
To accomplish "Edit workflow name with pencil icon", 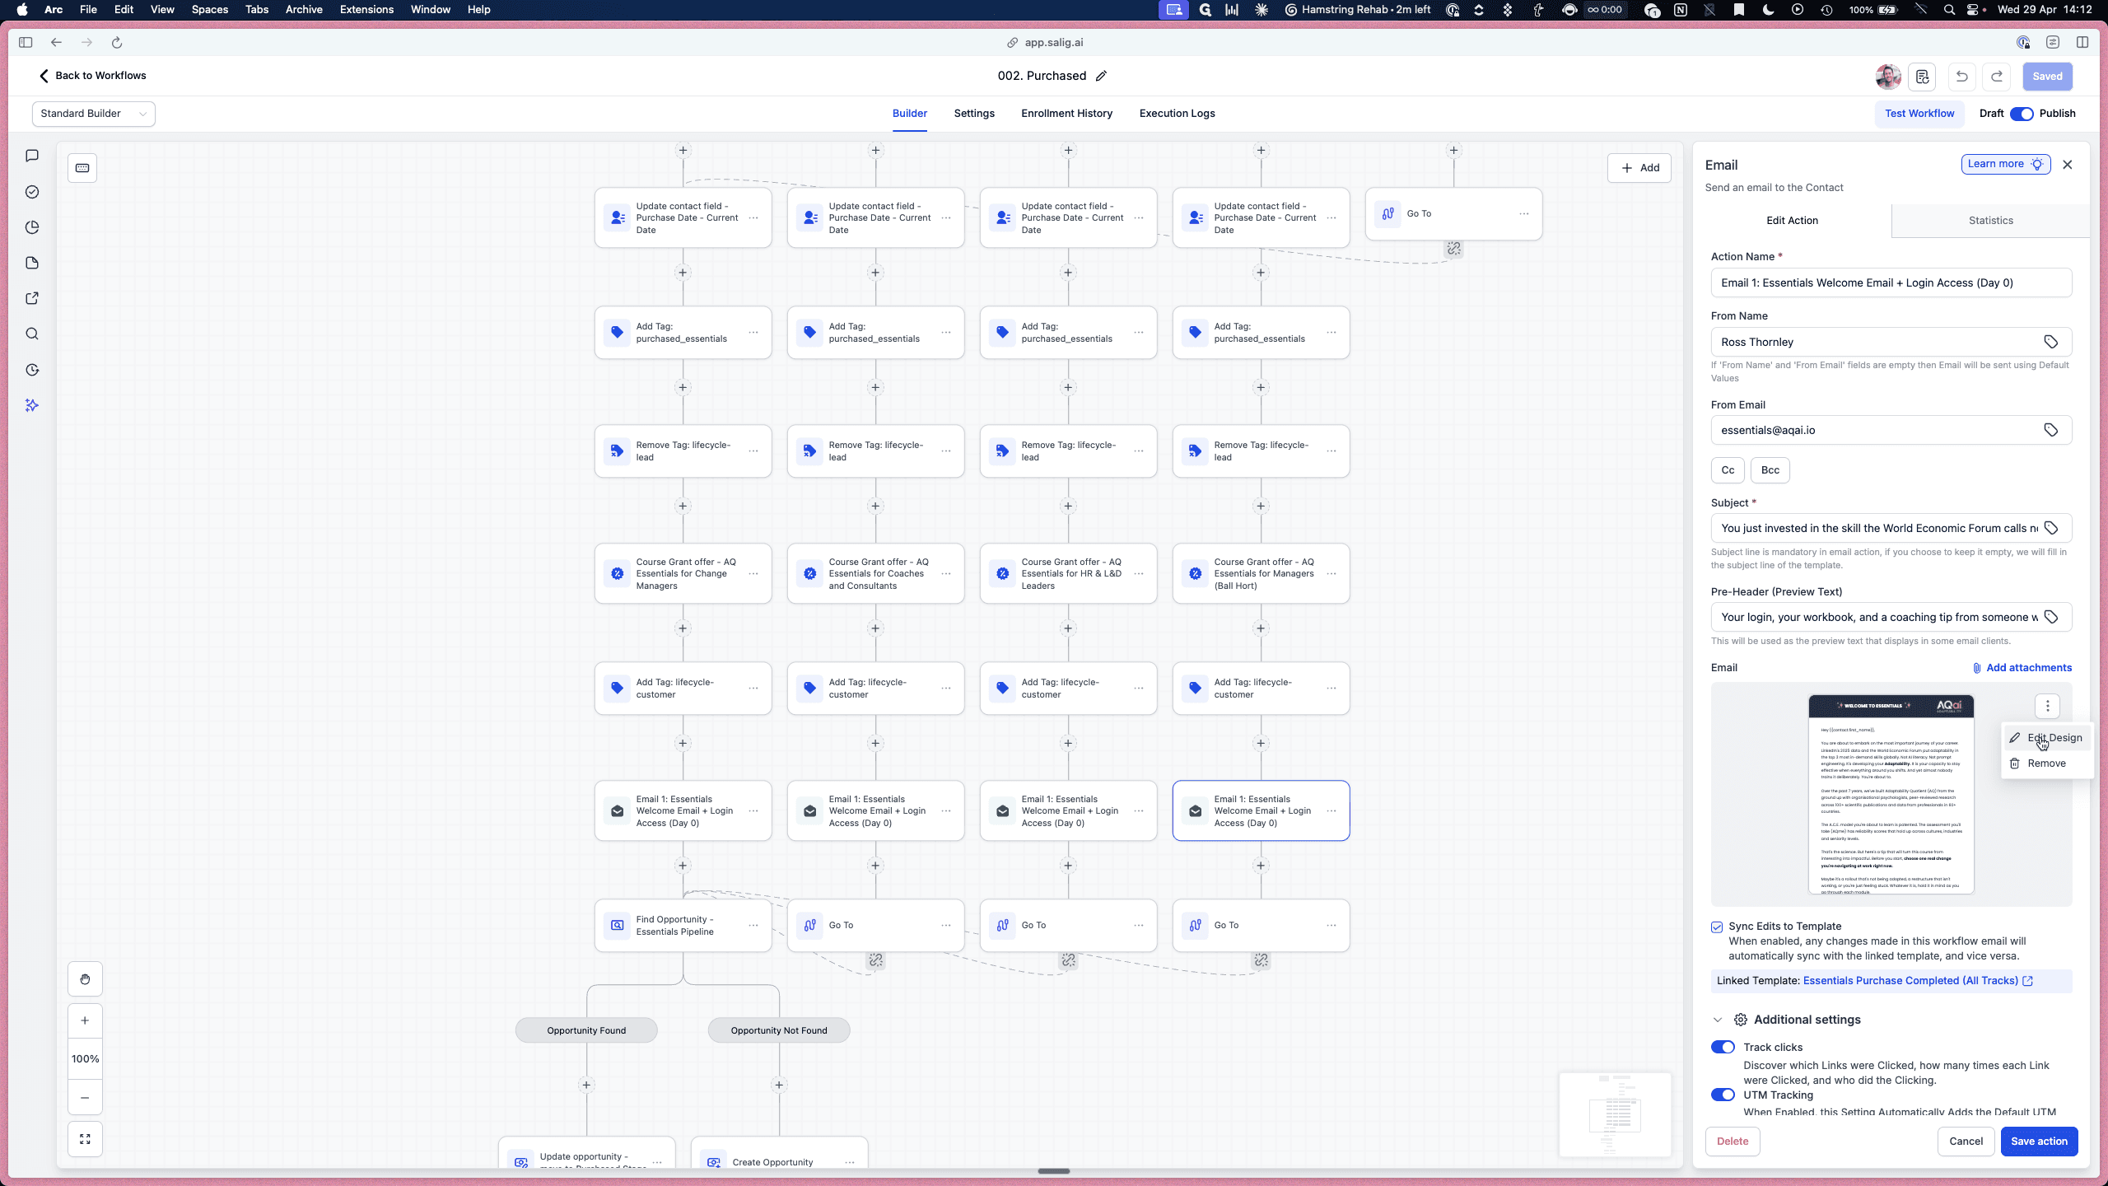I will (1102, 76).
